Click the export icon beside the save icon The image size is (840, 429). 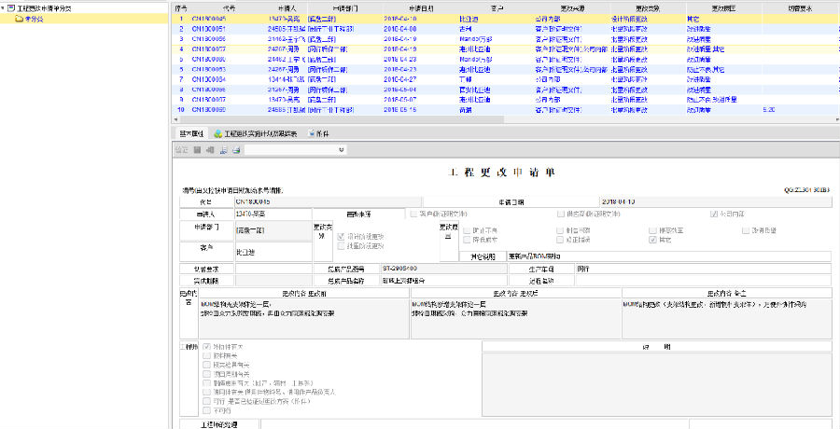coord(210,150)
